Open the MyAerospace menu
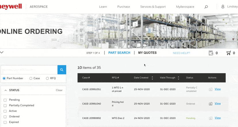The width and height of the screenshot is (238, 127). (x=185, y=7)
